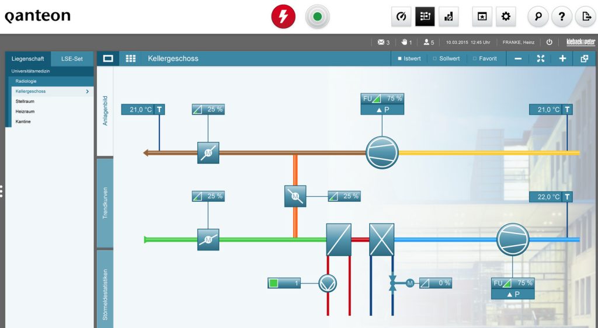Enable the Sollwert checkbox
The height and width of the screenshot is (328, 598).
point(434,58)
